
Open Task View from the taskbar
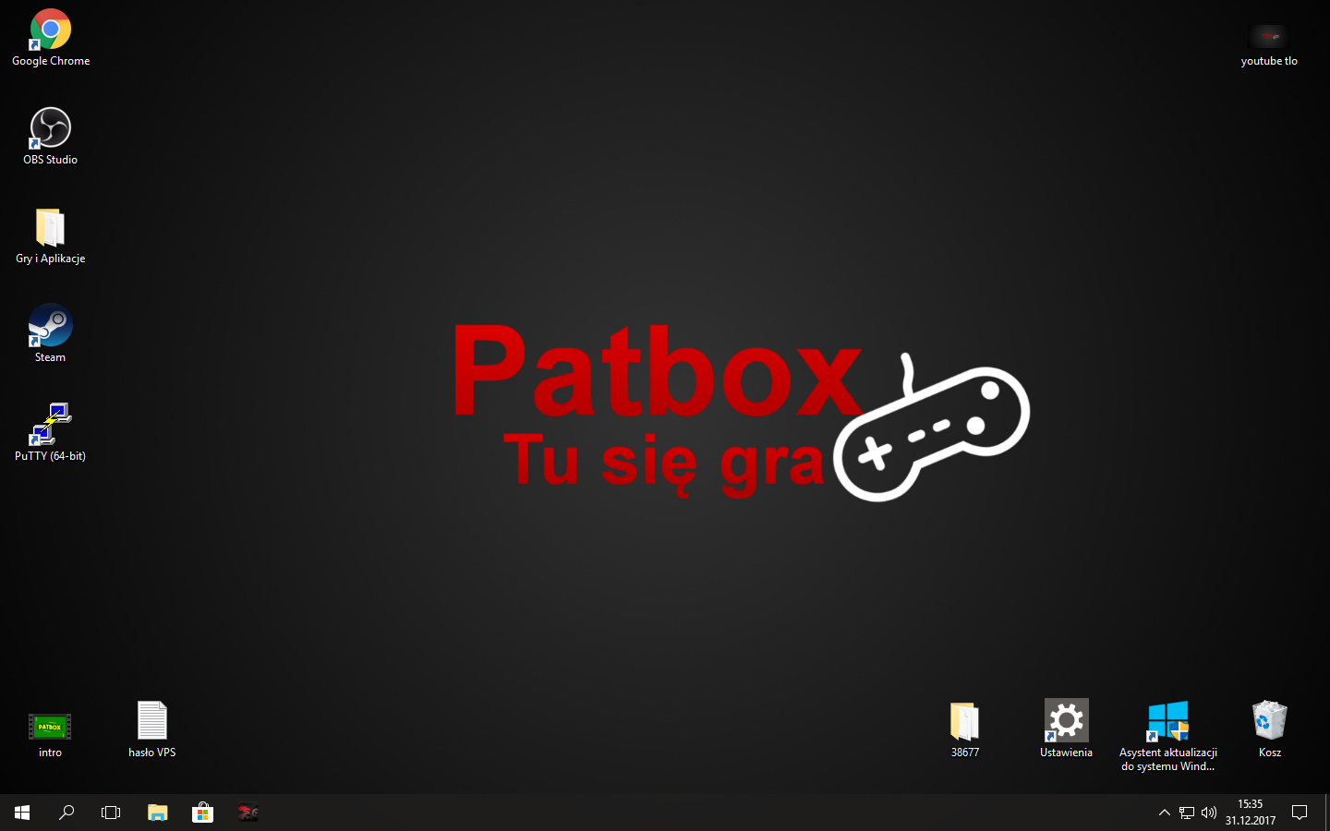click(111, 813)
